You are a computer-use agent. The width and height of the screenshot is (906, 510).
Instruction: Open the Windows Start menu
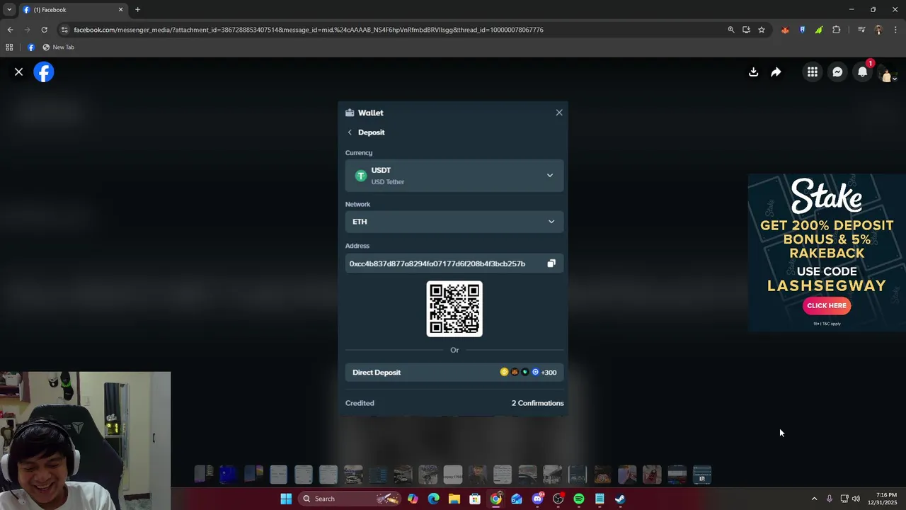(x=286, y=499)
